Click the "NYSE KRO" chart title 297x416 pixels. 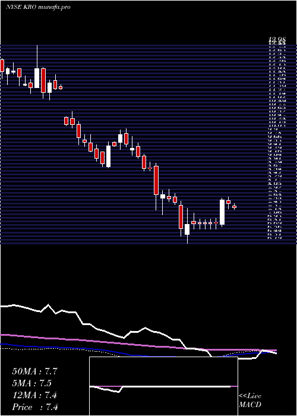(x=38, y=7)
